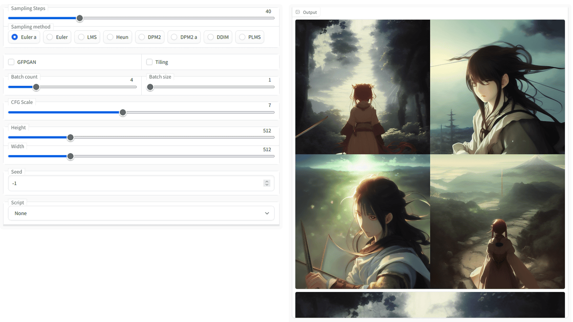
Task: Open the partially visible second output image
Action: coord(430,305)
